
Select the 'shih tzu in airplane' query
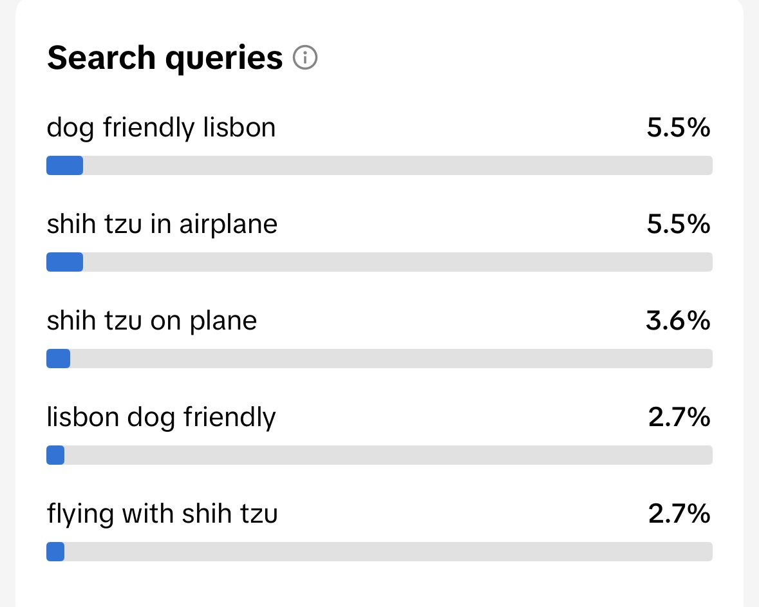point(162,225)
